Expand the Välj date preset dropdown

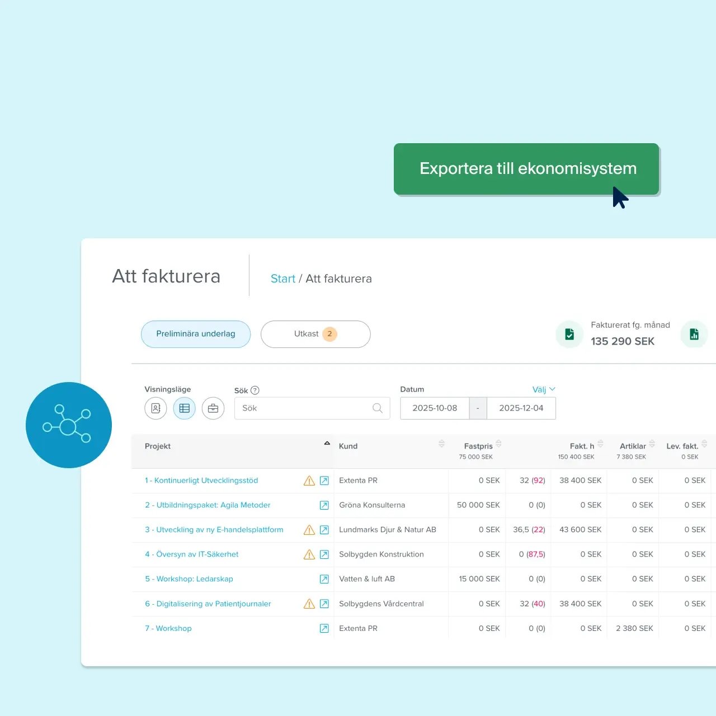(x=544, y=389)
